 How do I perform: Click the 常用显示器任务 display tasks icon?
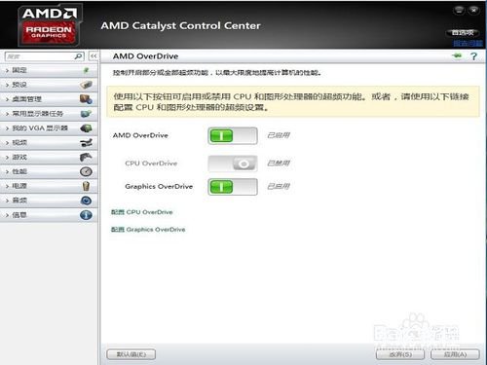click(x=86, y=114)
